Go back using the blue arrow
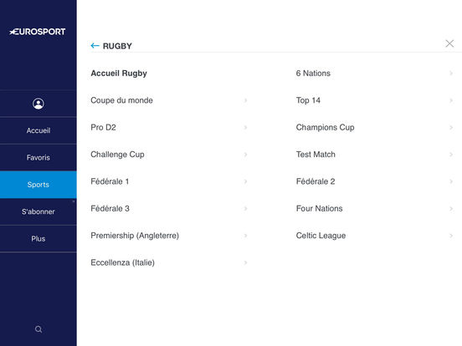 pyautogui.click(x=95, y=46)
